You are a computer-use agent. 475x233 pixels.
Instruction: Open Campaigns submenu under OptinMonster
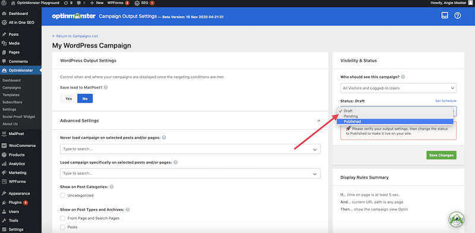[x=11, y=88]
